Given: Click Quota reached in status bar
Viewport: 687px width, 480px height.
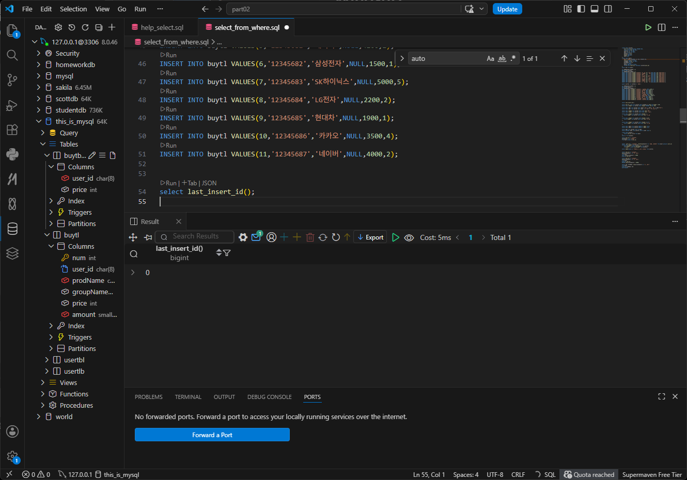Looking at the screenshot, I should (589, 474).
